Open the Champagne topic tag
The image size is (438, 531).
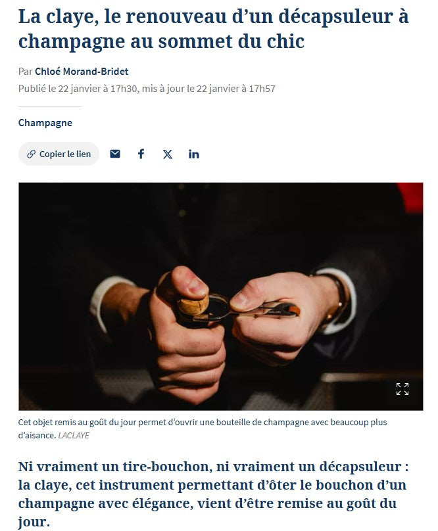(x=45, y=123)
